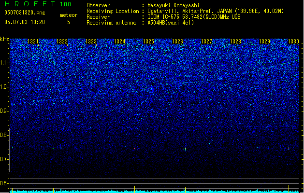This screenshot has width=304, height=193.
Task: Click the 1324 time marker
Action: tap(120, 41)
